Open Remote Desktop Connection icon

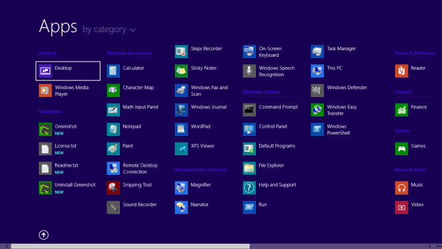pyautogui.click(x=113, y=168)
